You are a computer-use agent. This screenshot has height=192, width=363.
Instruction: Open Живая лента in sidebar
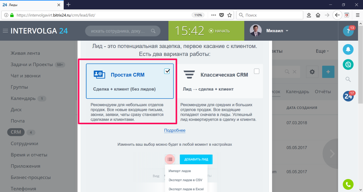[x=25, y=53]
